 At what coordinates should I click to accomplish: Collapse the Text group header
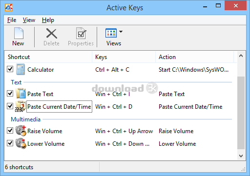point(16,82)
